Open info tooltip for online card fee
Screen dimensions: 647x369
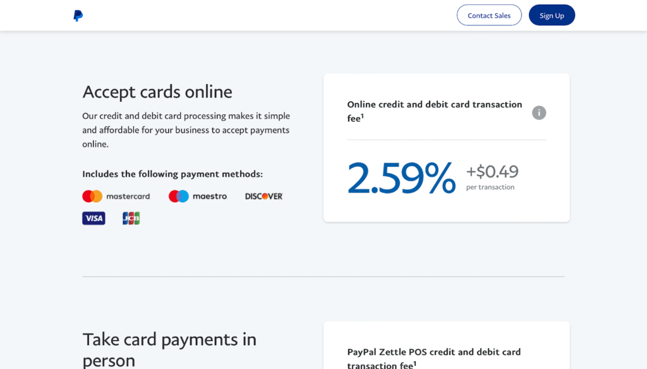click(539, 112)
